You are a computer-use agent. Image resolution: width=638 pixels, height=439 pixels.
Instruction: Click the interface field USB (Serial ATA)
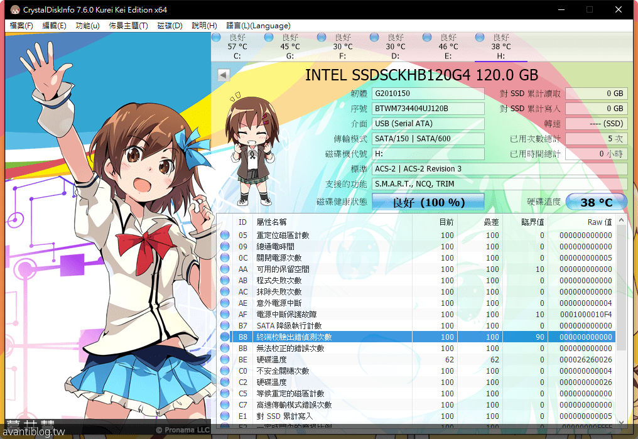(428, 124)
